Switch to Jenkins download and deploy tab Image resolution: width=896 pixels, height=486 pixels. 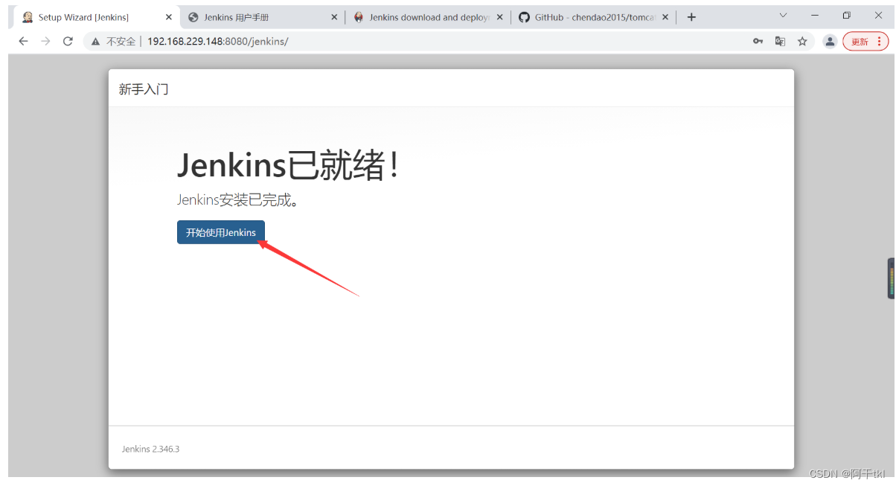[428, 17]
